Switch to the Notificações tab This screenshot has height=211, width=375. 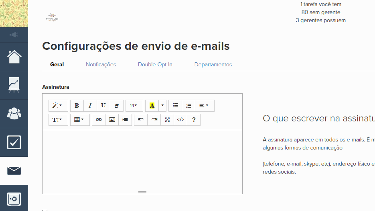(x=101, y=65)
